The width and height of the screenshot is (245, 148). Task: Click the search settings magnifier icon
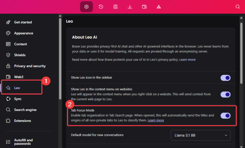pos(238,6)
